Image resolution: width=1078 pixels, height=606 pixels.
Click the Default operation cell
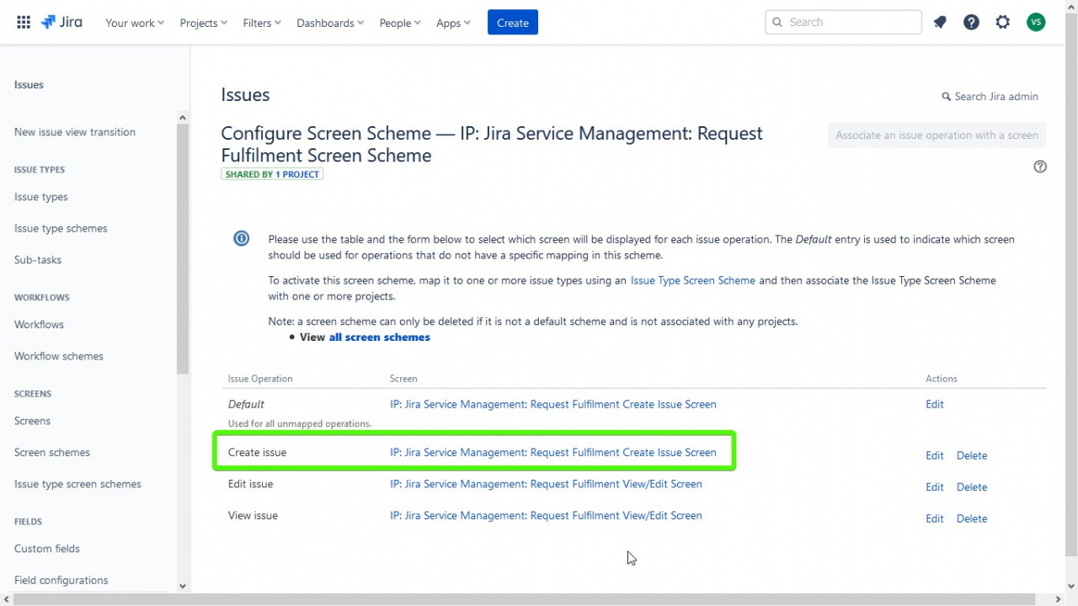pyautogui.click(x=246, y=404)
